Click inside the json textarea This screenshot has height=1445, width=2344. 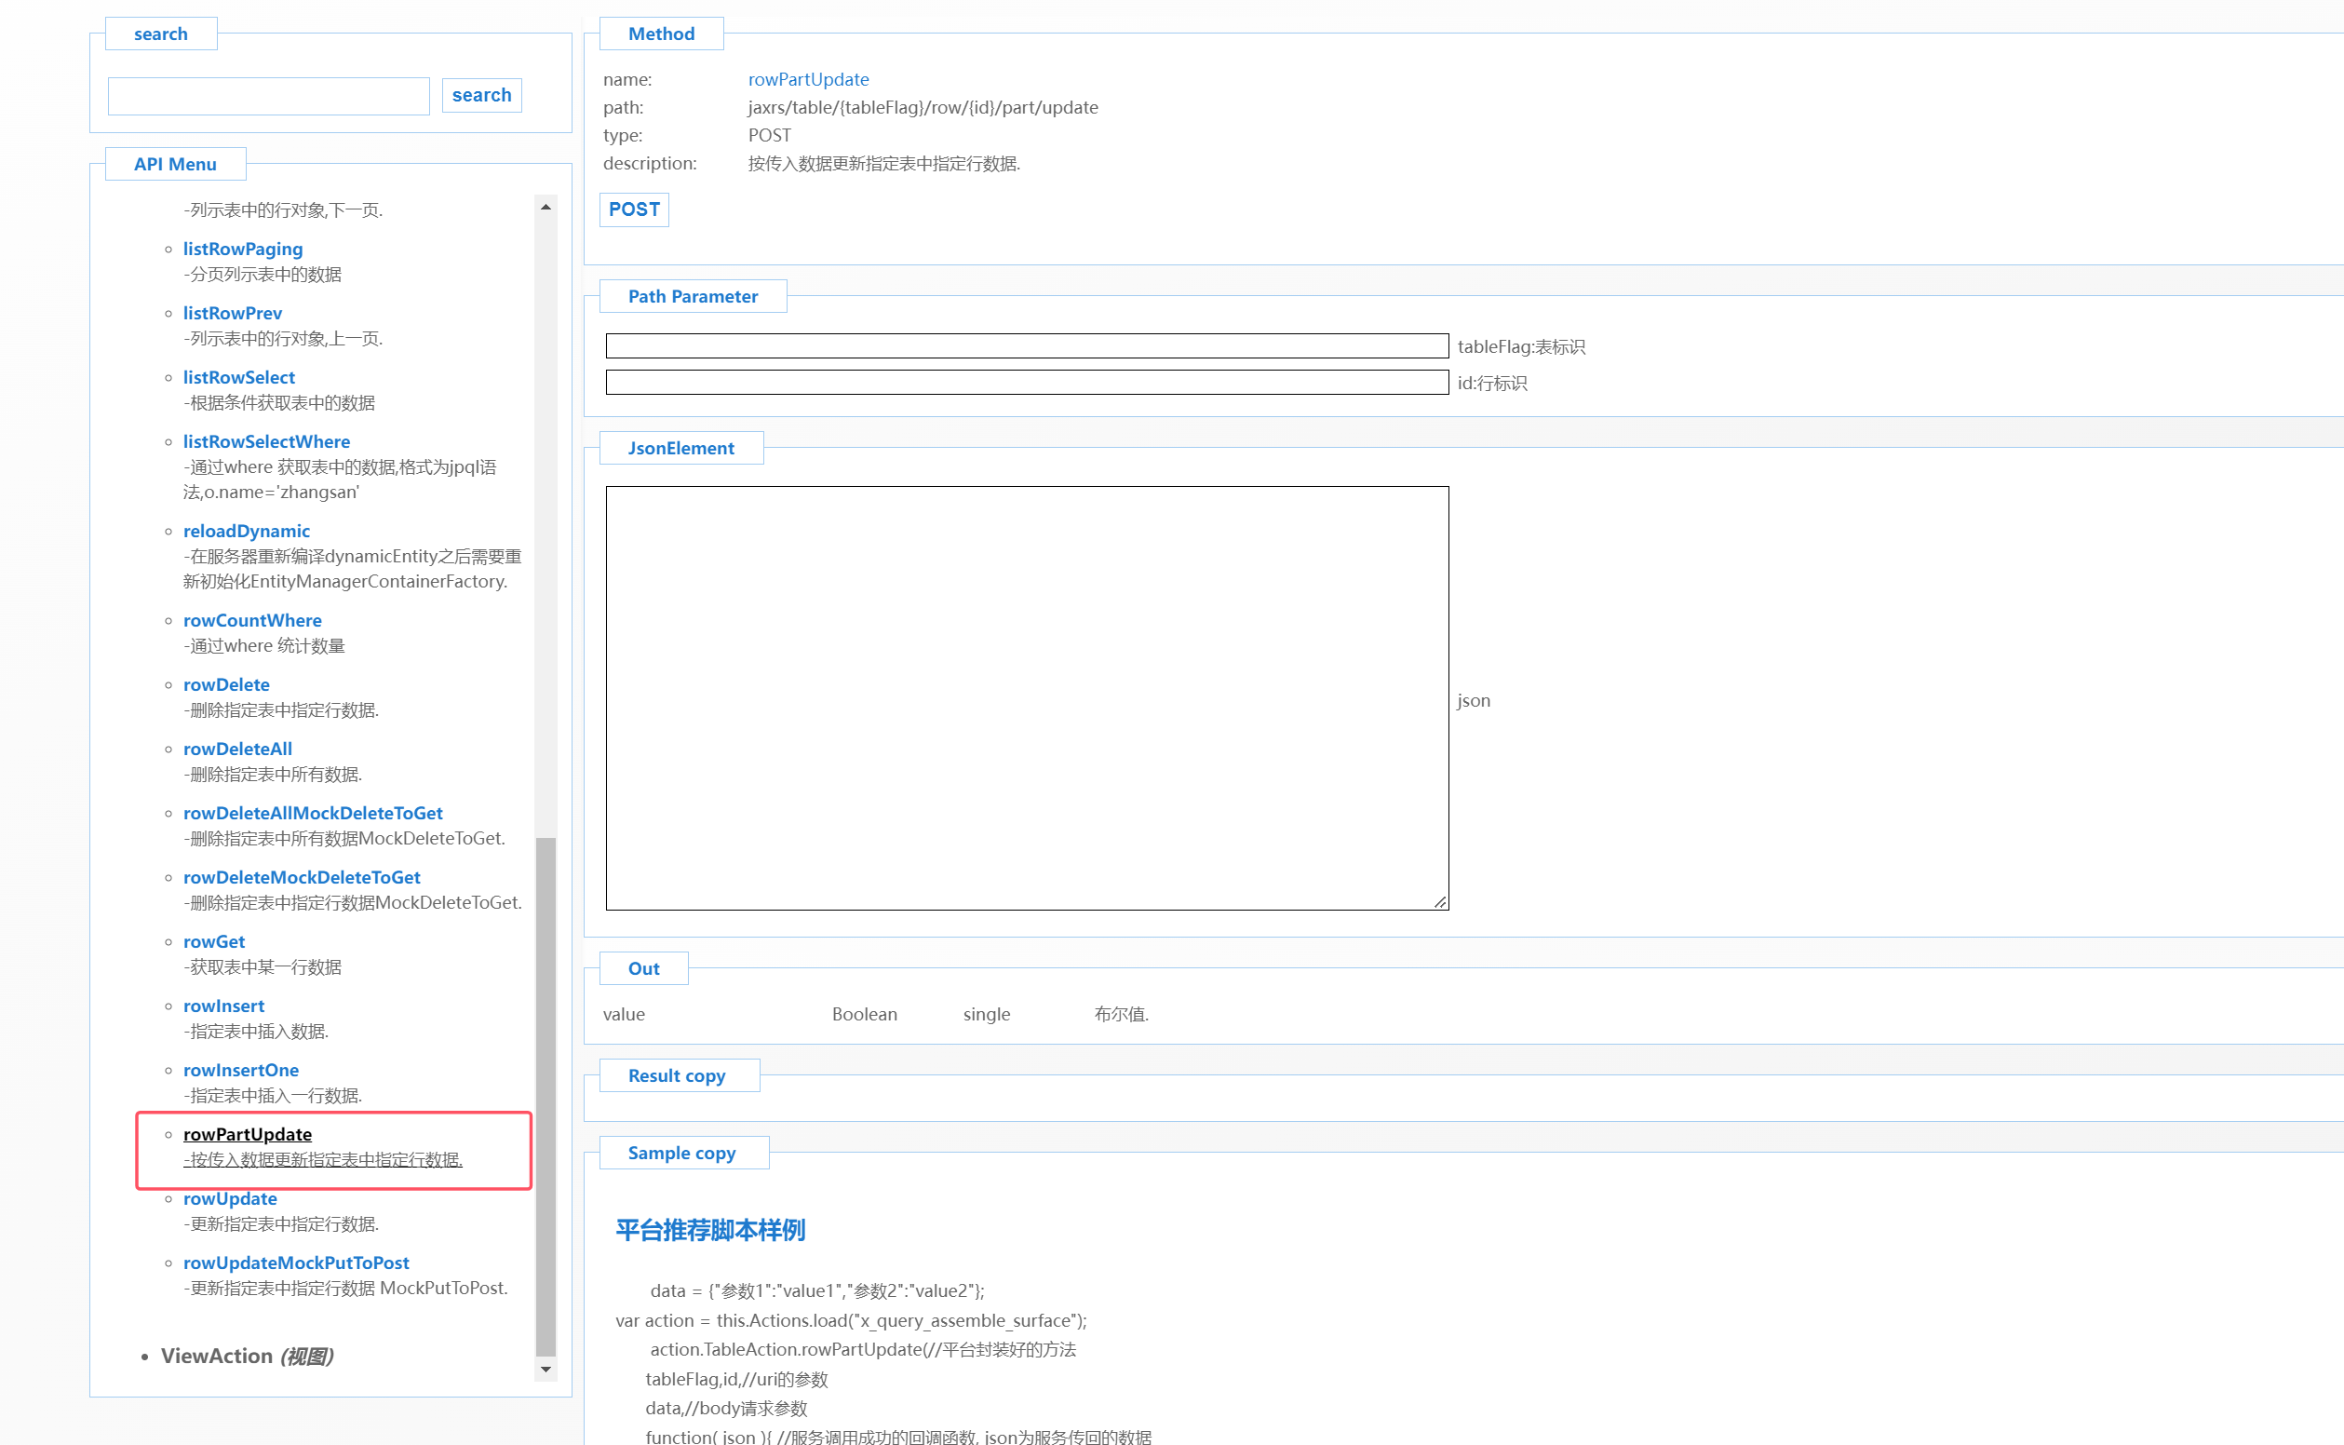coord(1026,697)
